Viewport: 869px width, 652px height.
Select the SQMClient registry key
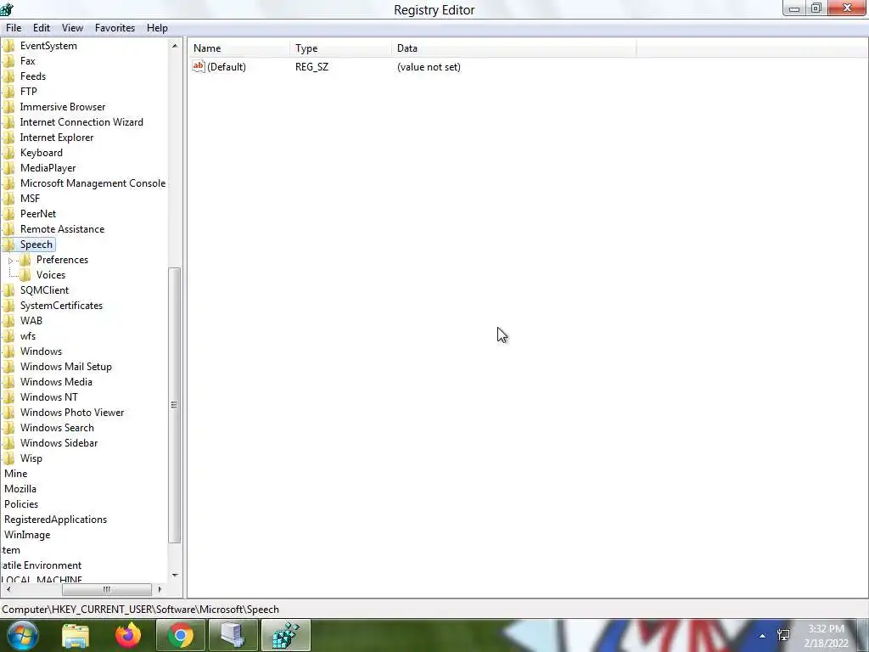(45, 290)
